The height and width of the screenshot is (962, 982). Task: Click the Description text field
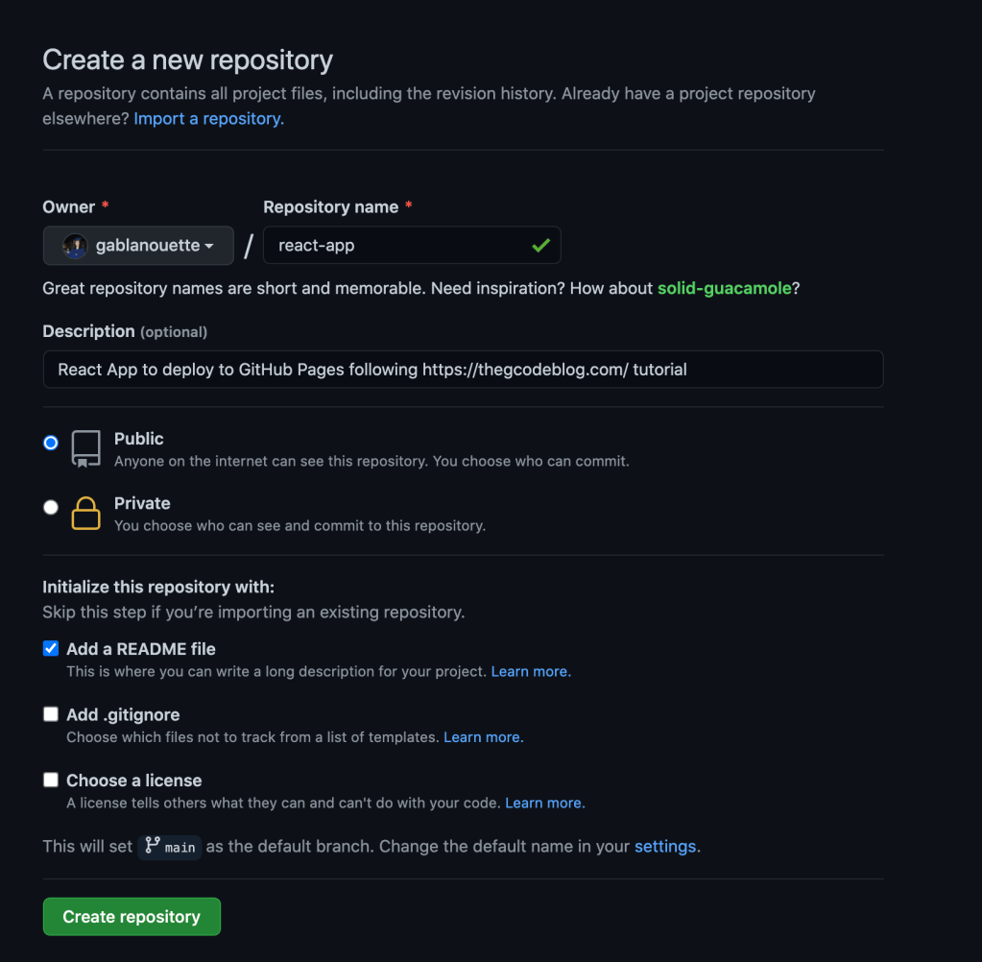point(463,370)
